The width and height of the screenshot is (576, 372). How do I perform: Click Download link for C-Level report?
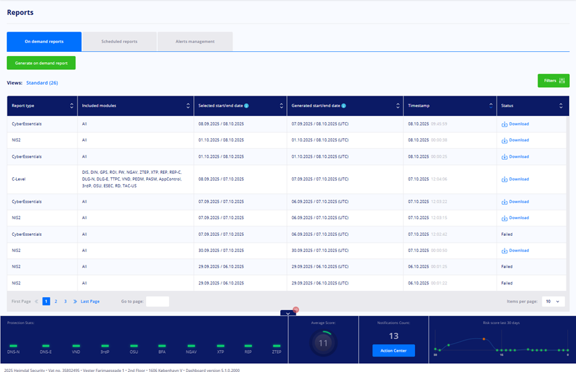point(519,179)
